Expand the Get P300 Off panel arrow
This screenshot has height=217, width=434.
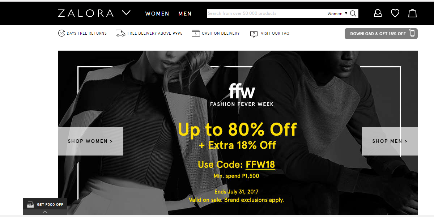click(45, 212)
